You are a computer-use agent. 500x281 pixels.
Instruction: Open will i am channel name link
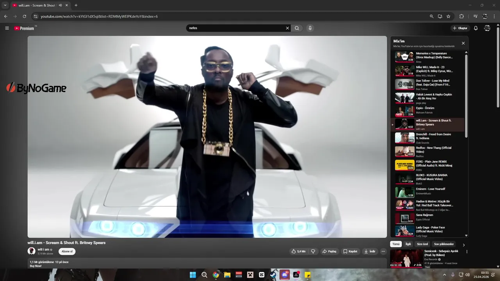pos(43,249)
